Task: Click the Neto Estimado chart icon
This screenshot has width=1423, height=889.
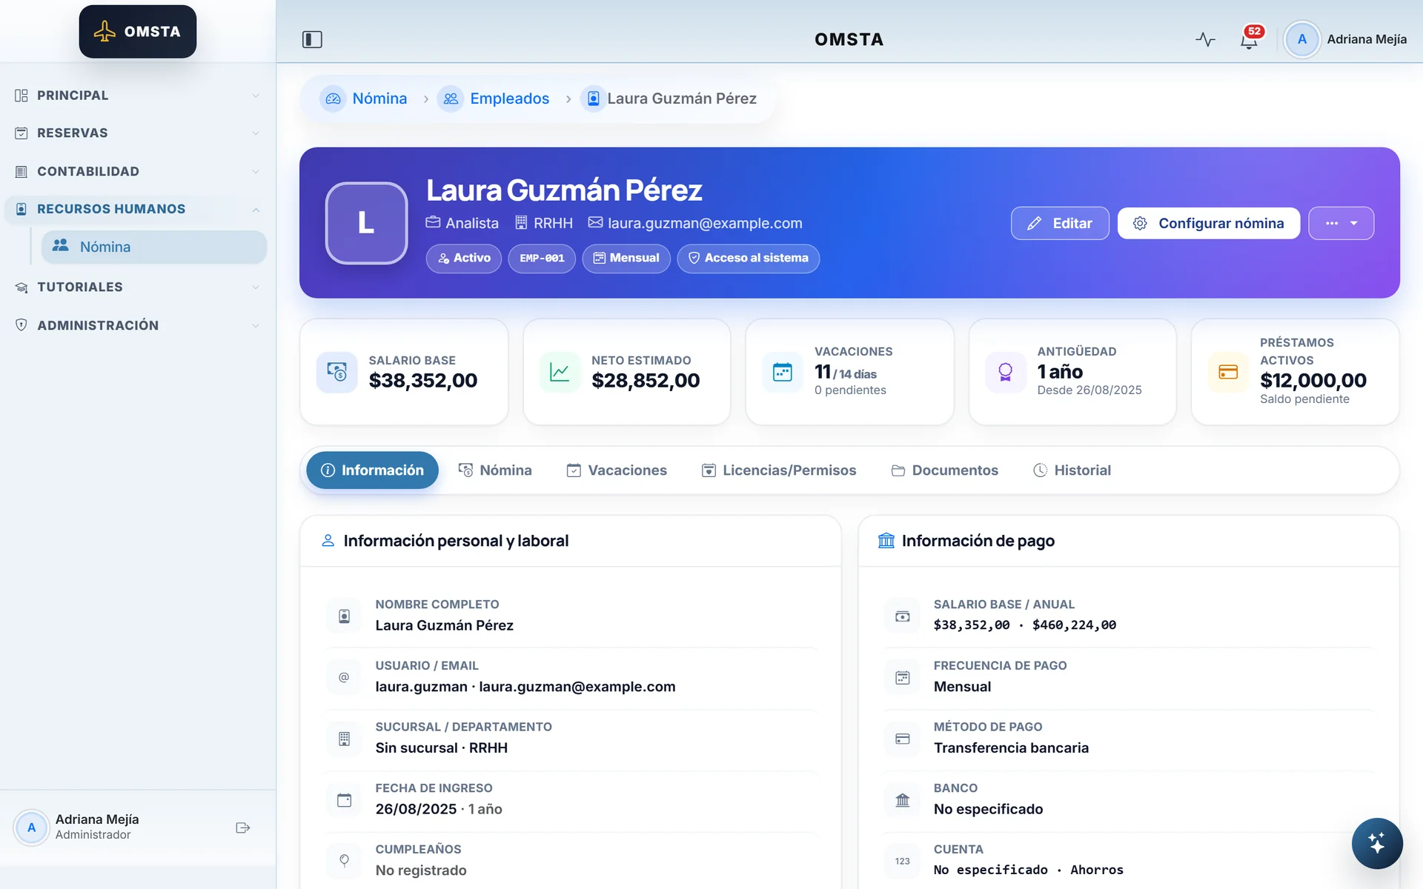Action: (x=560, y=372)
